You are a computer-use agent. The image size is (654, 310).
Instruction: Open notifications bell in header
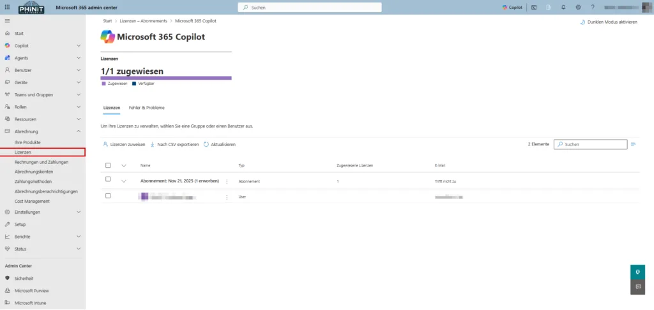pos(563,7)
